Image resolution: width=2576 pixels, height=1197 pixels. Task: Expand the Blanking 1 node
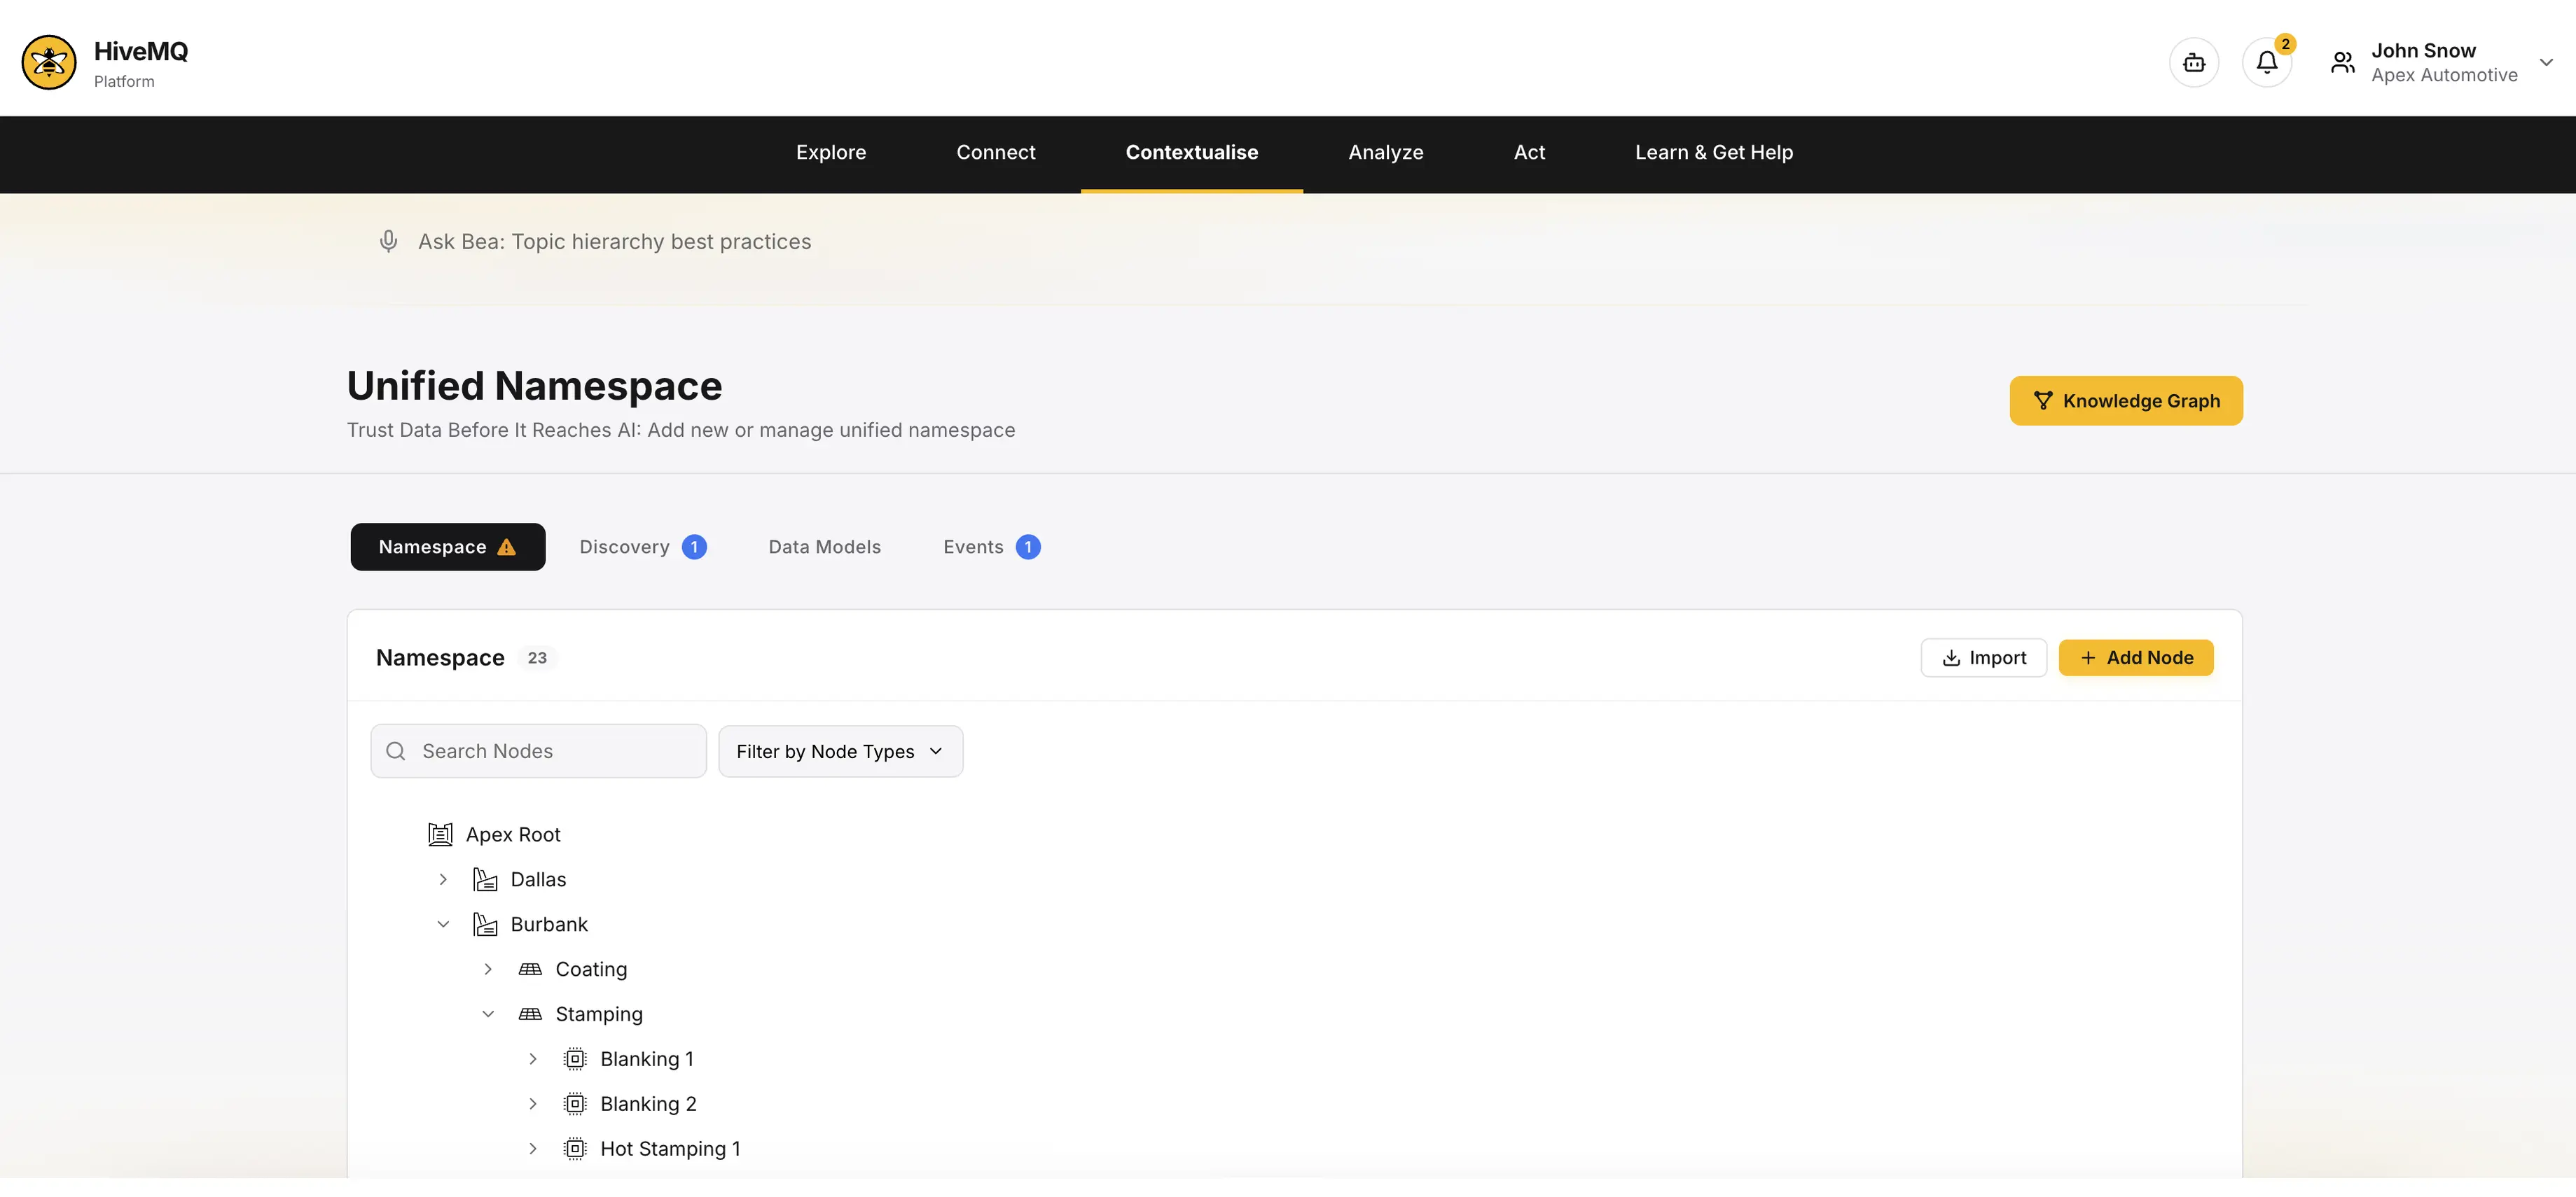click(x=533, y=1059)
